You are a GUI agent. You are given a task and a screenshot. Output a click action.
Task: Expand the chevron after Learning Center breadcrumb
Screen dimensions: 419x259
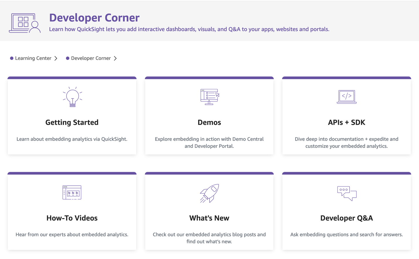tap(56, 58)
